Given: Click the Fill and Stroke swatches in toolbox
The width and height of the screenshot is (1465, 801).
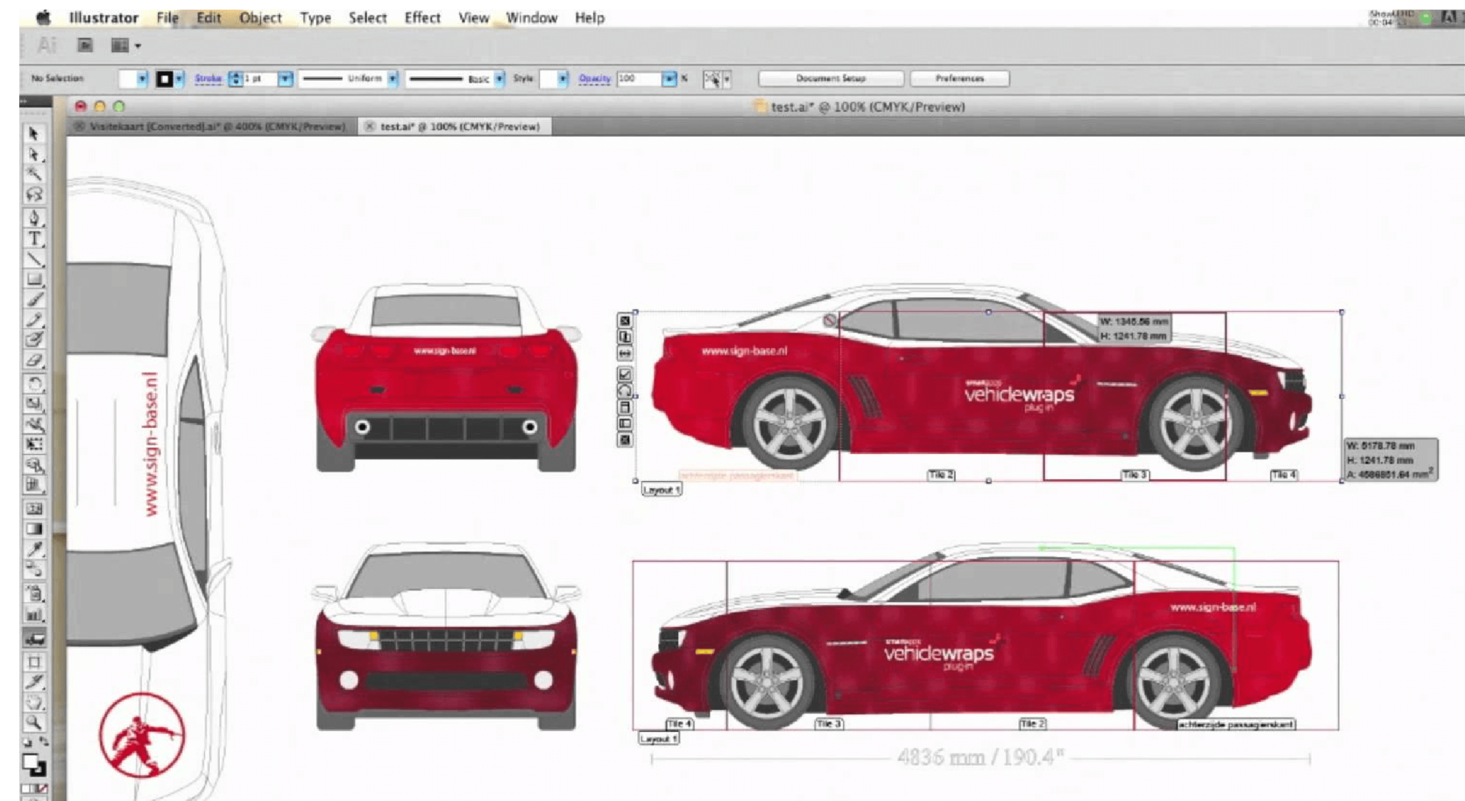Looking at the screenshot, I should tap(34, 764).
